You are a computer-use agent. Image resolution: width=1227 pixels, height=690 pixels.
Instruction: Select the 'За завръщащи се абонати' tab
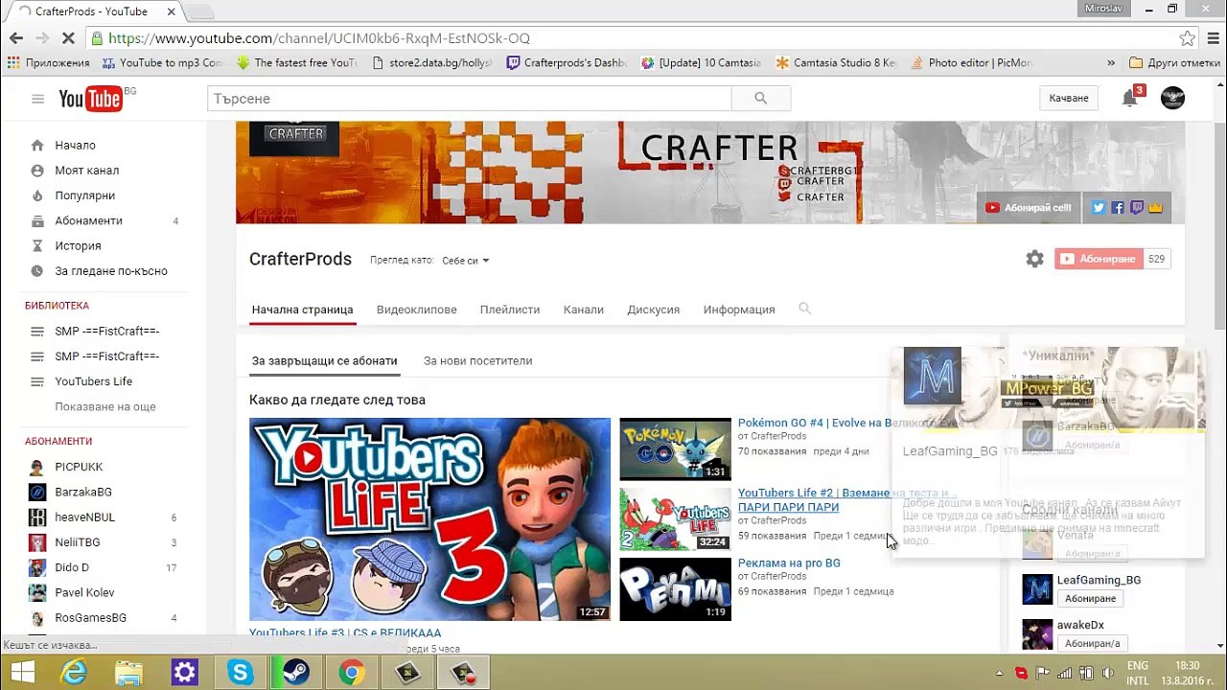click(325, 361)
